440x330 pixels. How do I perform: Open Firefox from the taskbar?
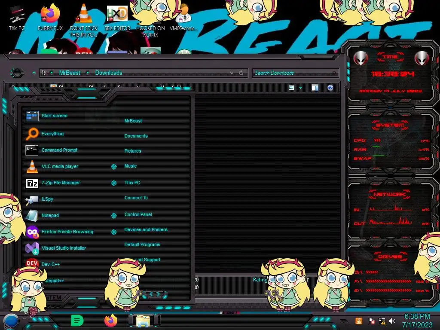[x=111, y=321]
